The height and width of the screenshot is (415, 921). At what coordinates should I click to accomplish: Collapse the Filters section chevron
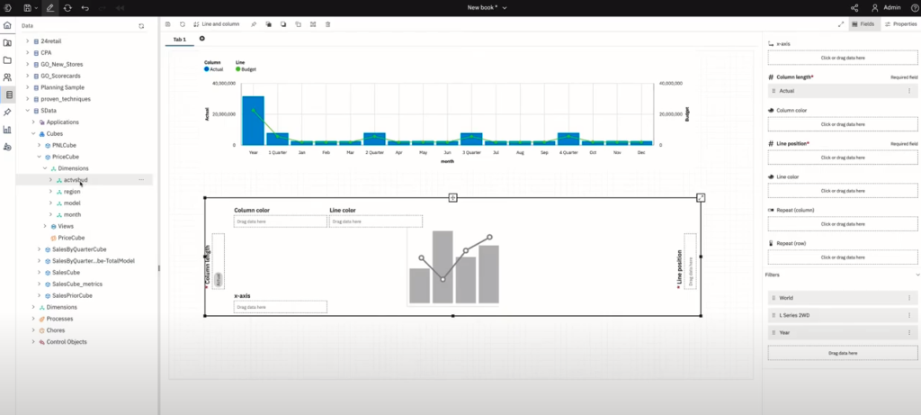click(x=917, y=275)
